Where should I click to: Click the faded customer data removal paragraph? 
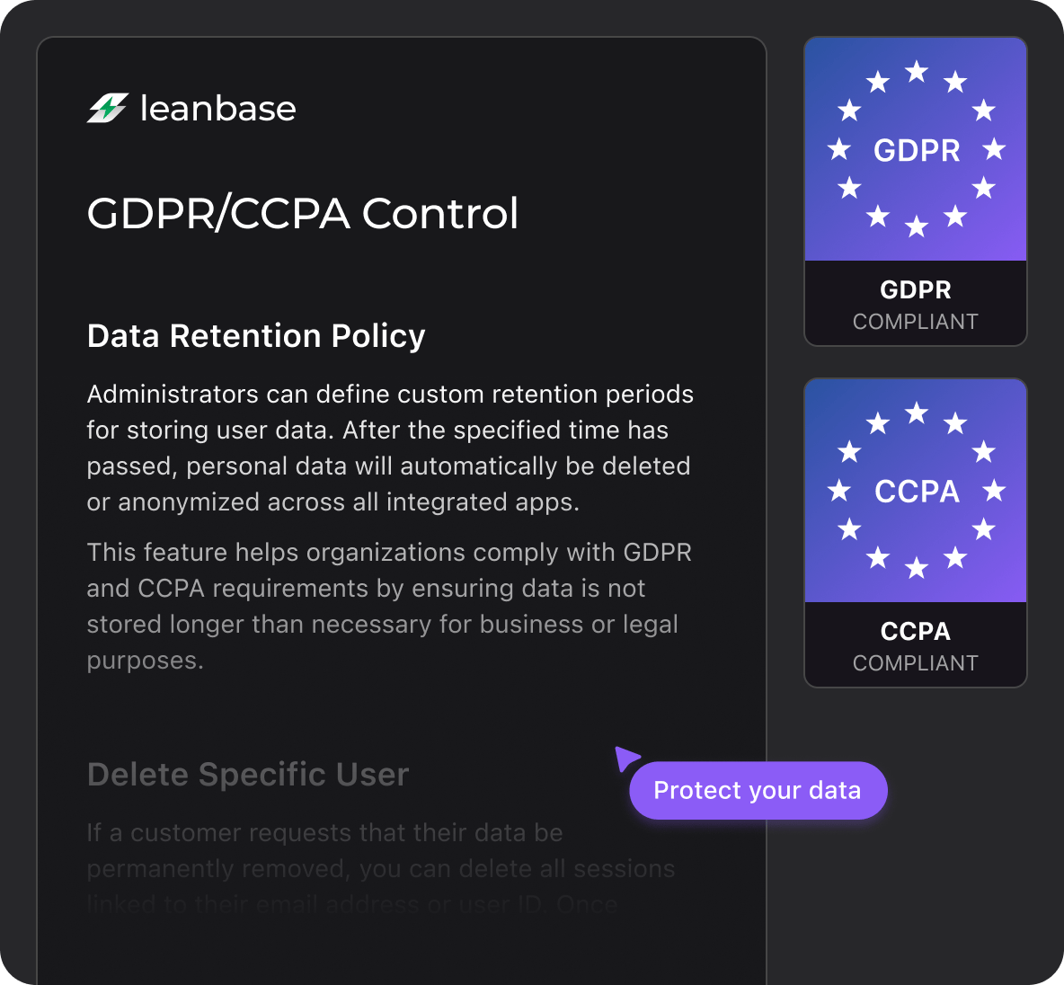(381, 868)
